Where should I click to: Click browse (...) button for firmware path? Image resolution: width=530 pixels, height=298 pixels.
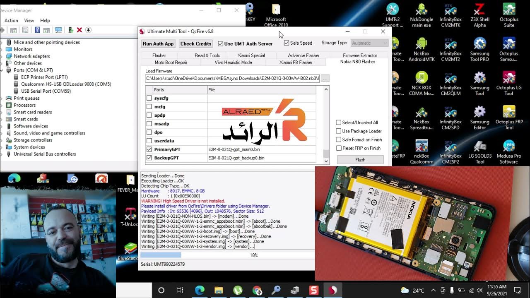coord(325,78)
